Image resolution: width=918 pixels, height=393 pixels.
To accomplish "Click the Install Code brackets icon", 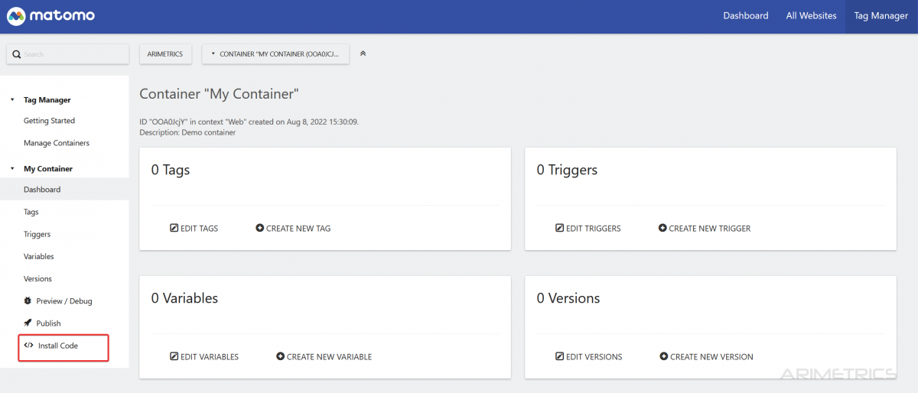I will [28, 346].
